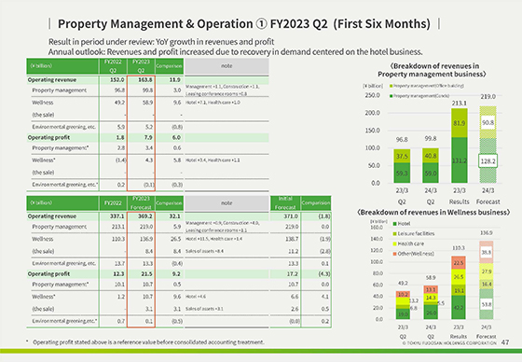Click the 'Health care' legend entry
The height and width of the screenshot is (362, 522).
tap(408, 244)
